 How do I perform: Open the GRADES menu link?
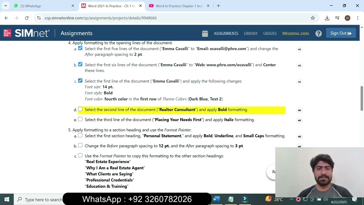[x=270, y=33]
